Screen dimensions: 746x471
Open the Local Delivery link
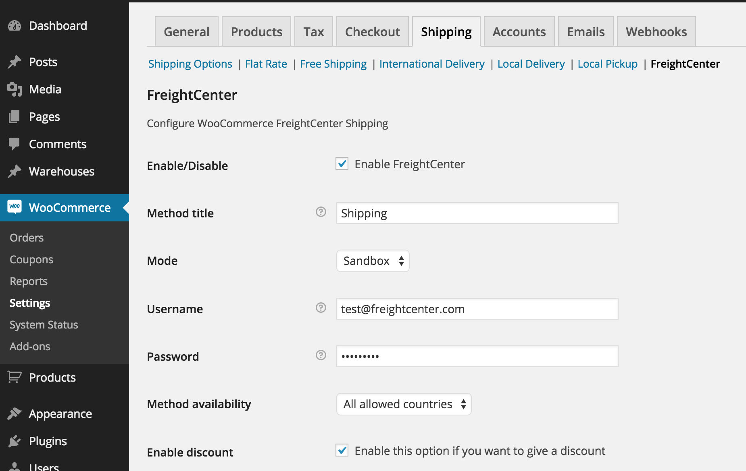pos(531,64)
